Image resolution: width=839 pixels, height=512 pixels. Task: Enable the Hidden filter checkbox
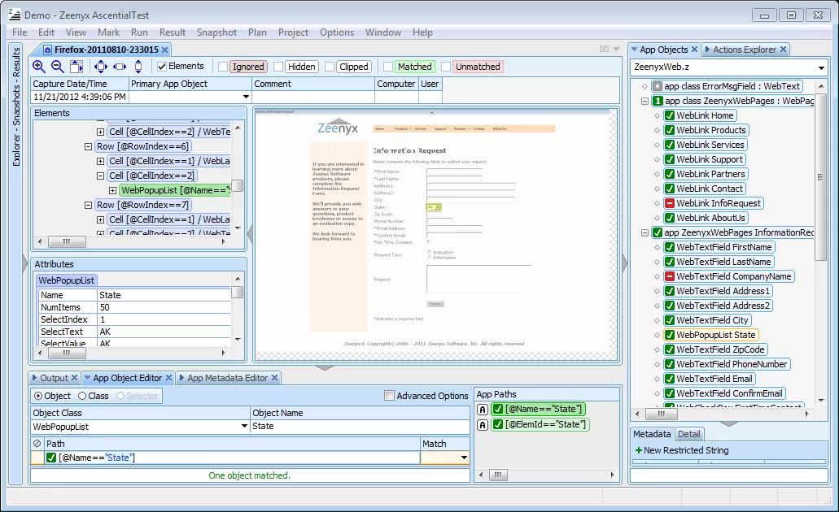click(278, 67)
